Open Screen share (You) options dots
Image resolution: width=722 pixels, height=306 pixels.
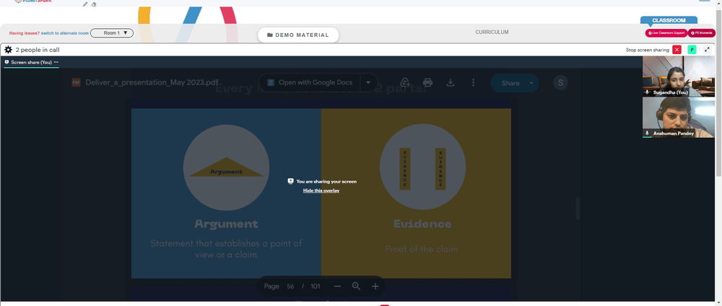coord(56,62)
